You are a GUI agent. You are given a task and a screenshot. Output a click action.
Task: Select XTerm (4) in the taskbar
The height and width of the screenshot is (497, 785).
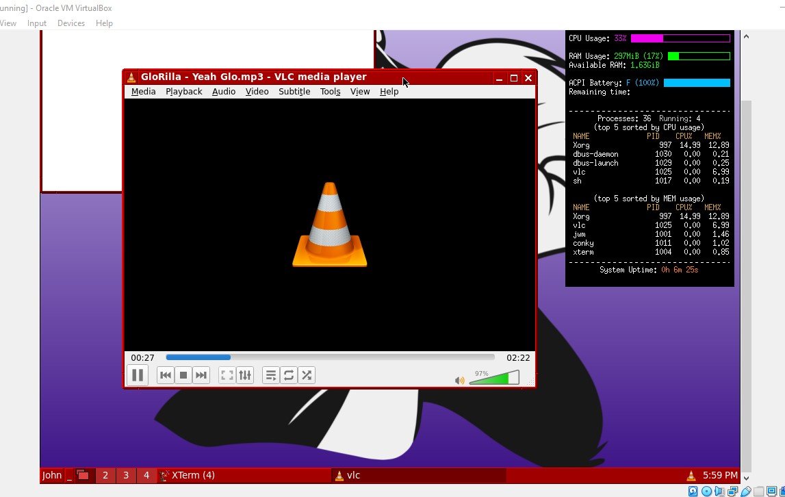click(x=187, y=475)
